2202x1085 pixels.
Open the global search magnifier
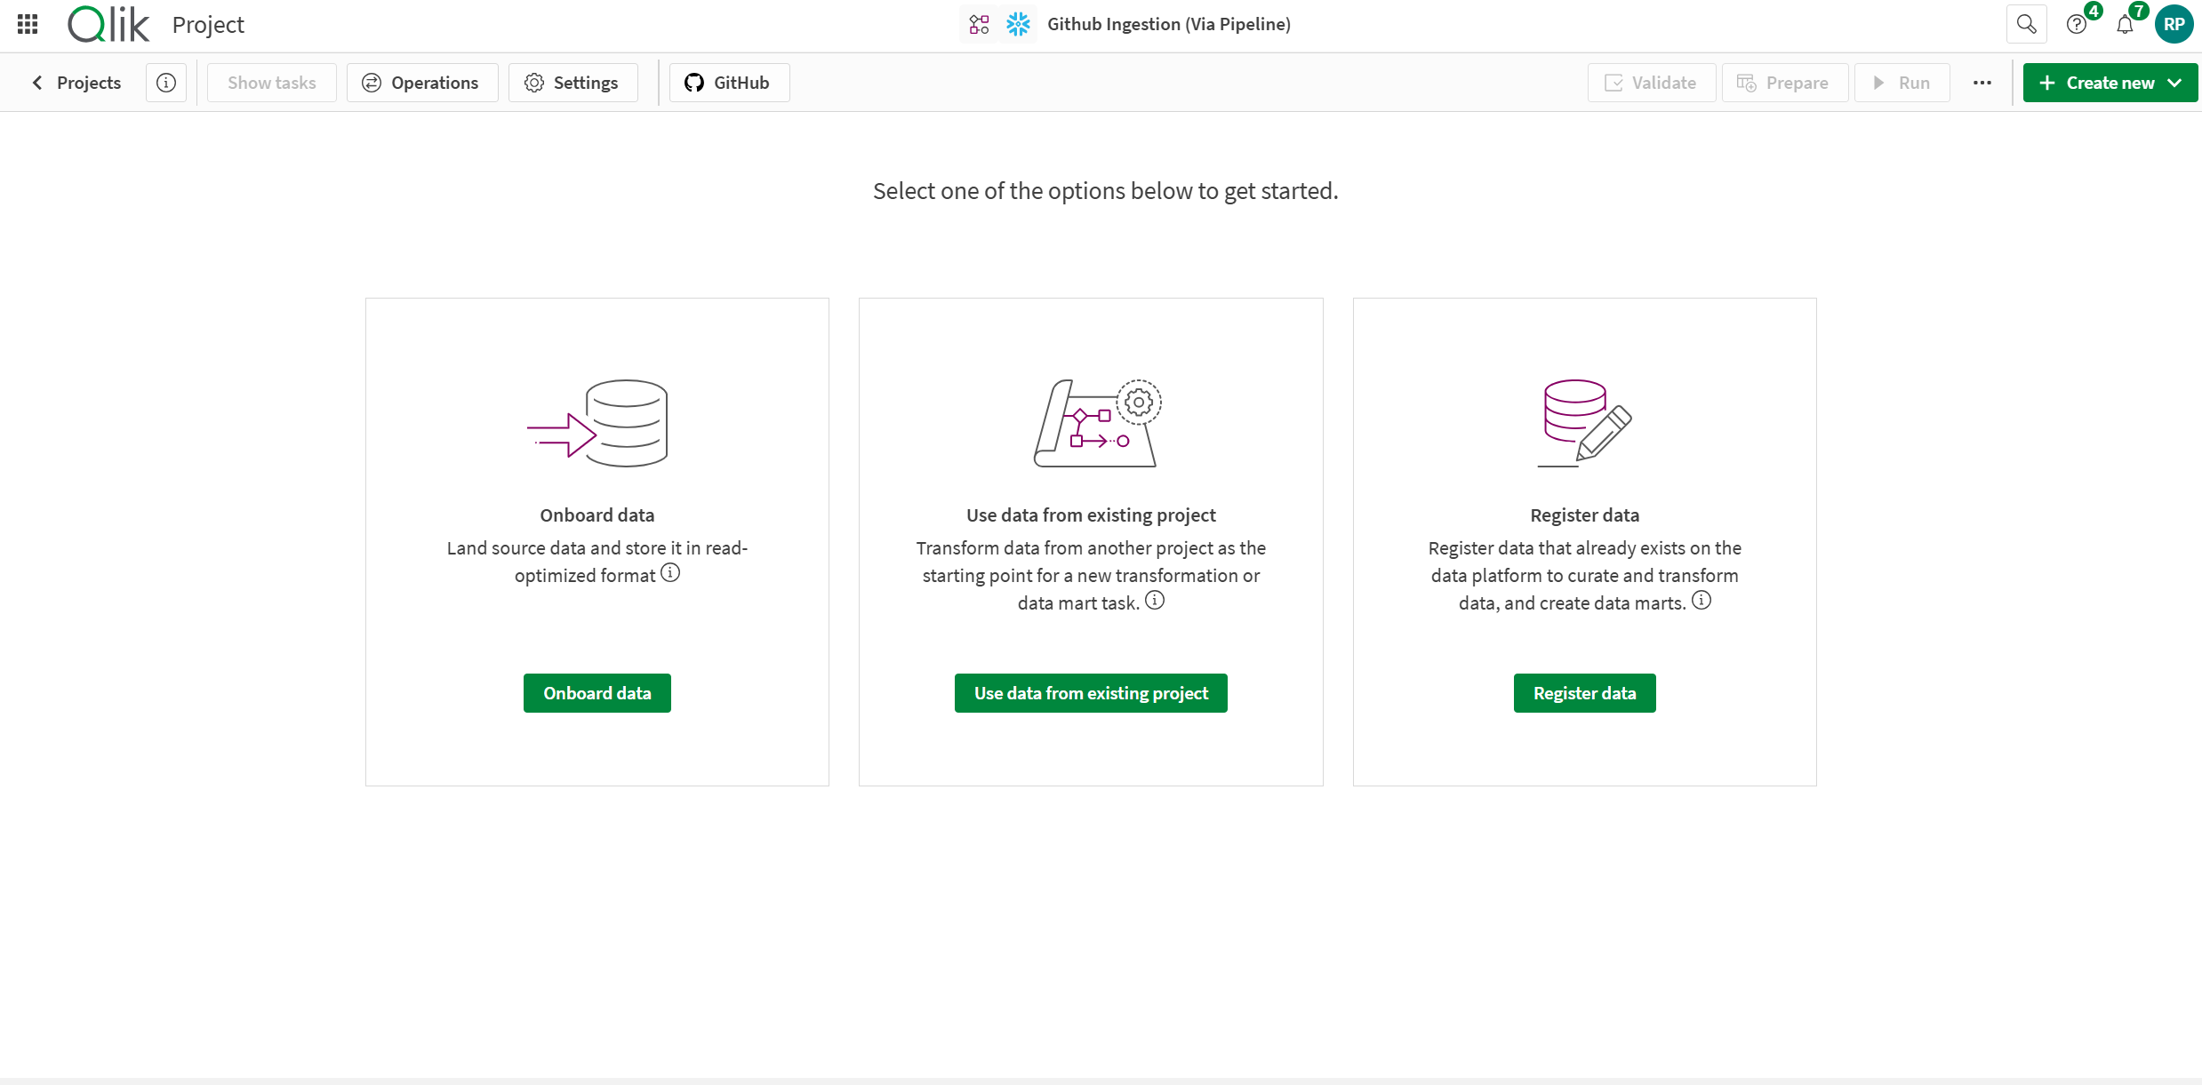(2026, 24)
